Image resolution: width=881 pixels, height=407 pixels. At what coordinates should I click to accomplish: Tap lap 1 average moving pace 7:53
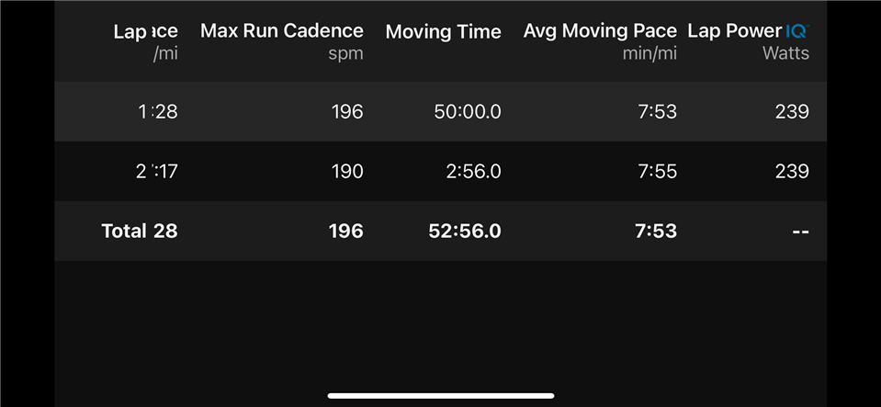coord(658,112)
